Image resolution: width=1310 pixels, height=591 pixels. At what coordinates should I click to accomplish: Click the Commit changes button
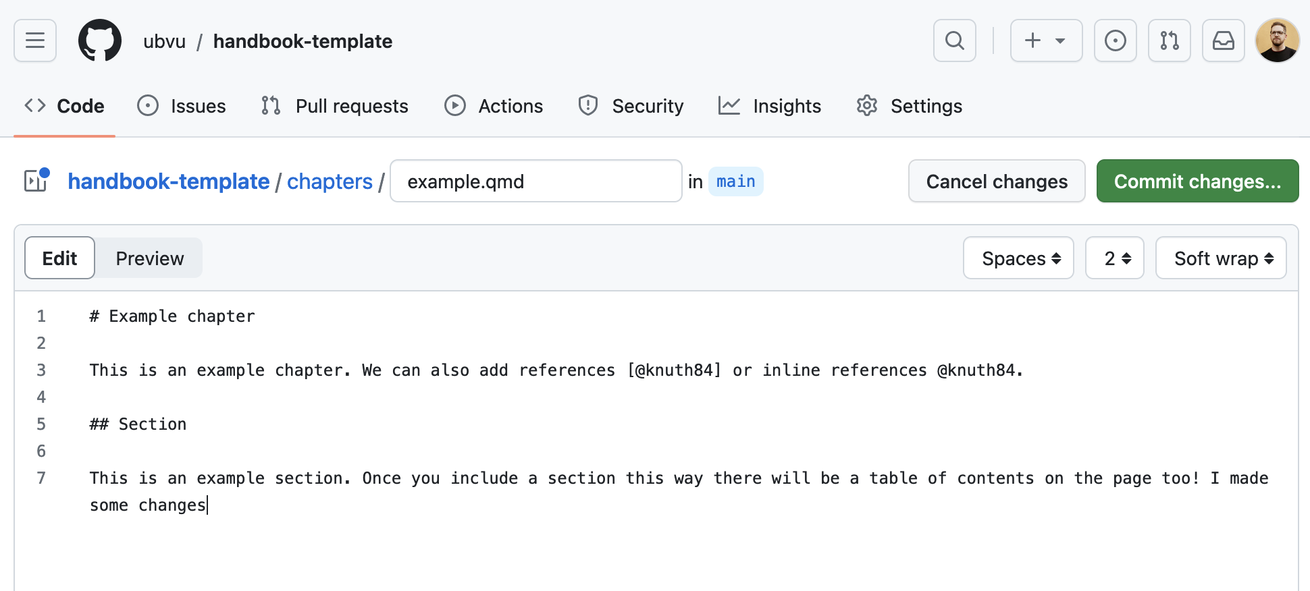tap(1197, 181)
